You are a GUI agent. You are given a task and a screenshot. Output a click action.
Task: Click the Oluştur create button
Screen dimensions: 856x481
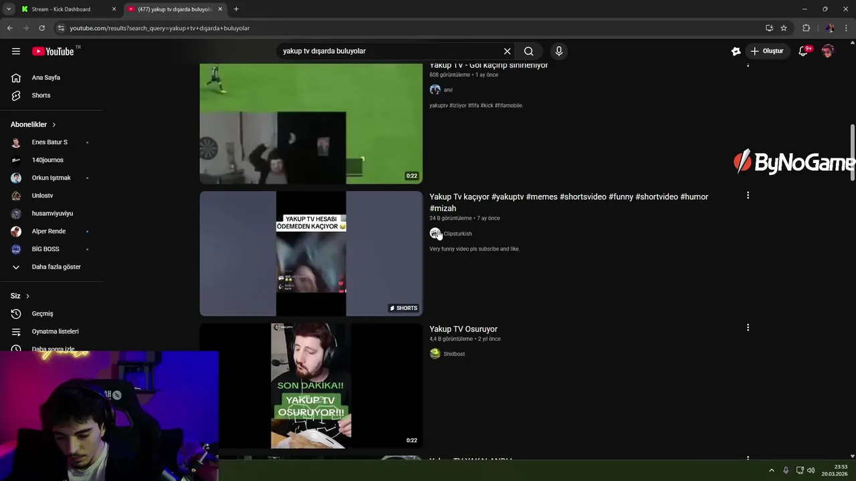coord(766,51)
